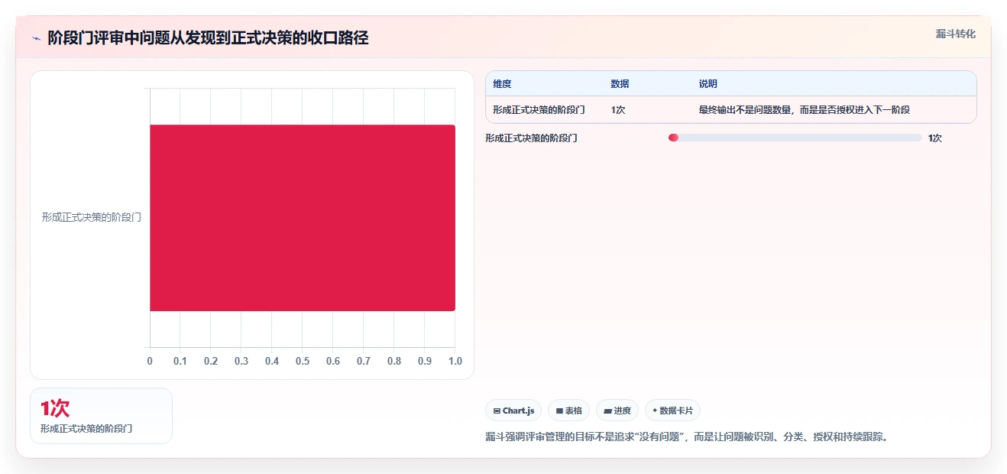1007x474 pixels.
Task: Click the title 阶段门评审中问题从发现到正式决策的收口路径
Action: [x=208, y=38]
